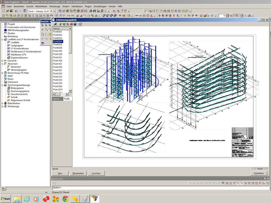The width and height of the screenshot is (271, 203).
Task: Click the red X delete icon in gallery toolbar
Action: coord(68,25)
